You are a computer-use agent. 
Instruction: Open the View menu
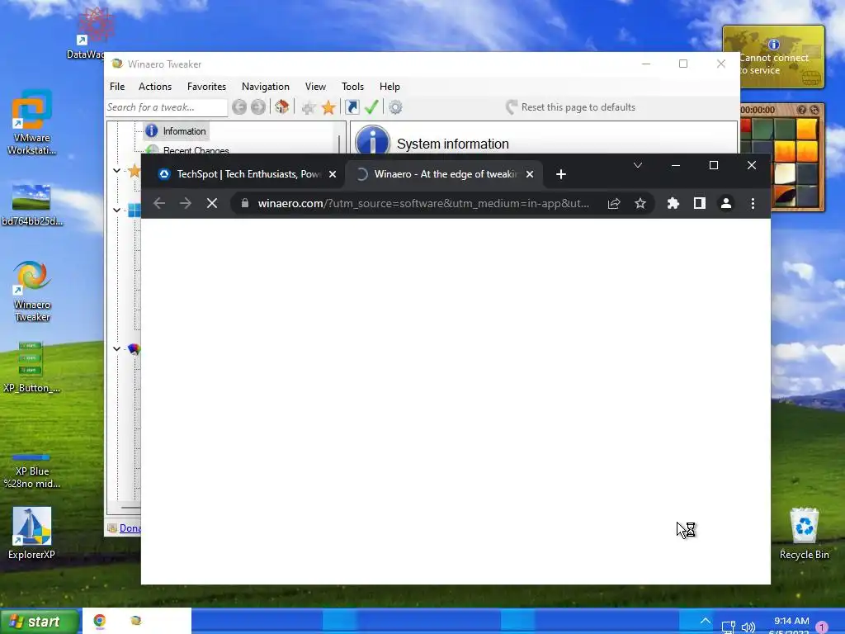tap(315, 86)
